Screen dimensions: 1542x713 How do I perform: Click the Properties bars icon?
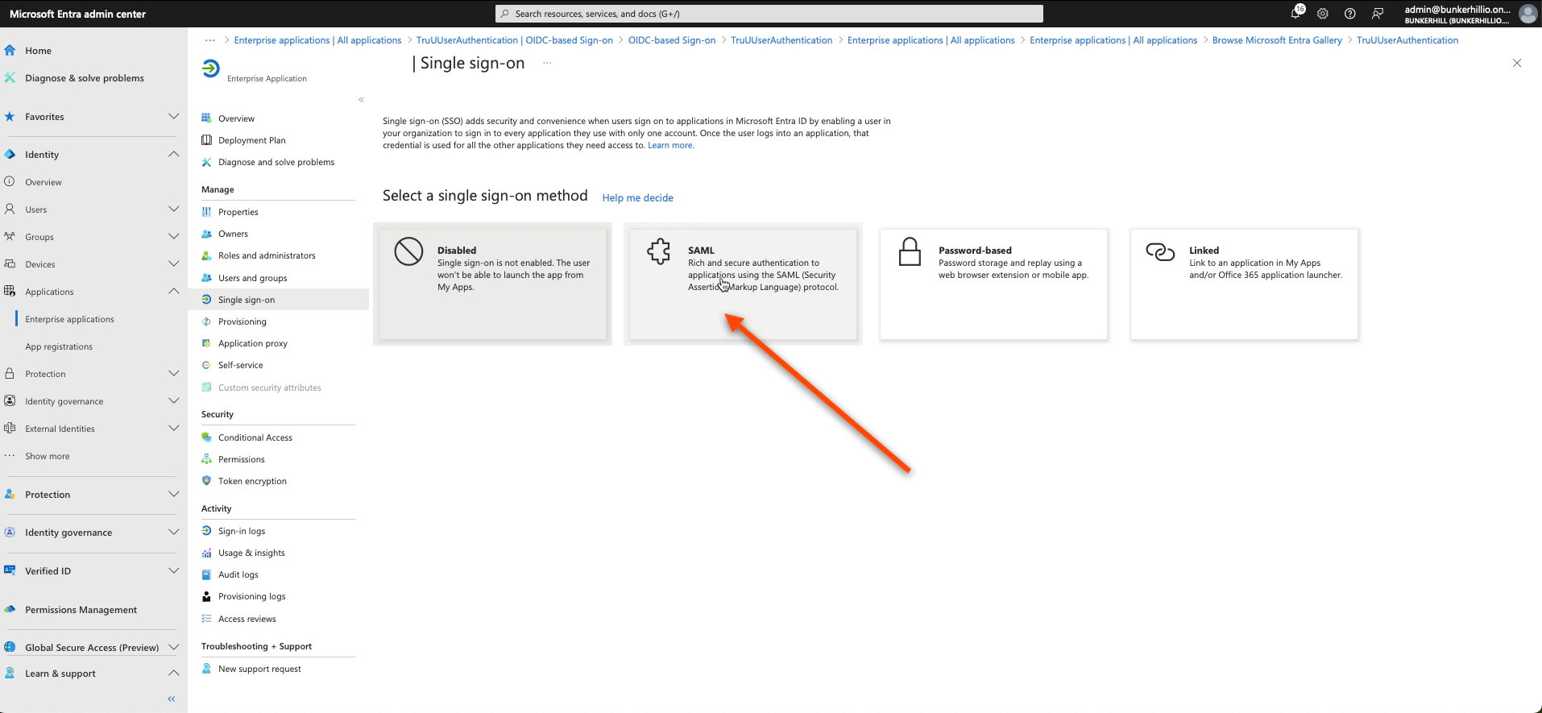point(206,212)
